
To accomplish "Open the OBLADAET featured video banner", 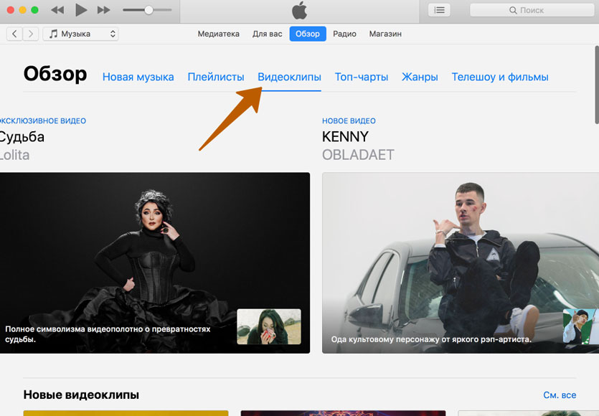I will coord(461,263).
